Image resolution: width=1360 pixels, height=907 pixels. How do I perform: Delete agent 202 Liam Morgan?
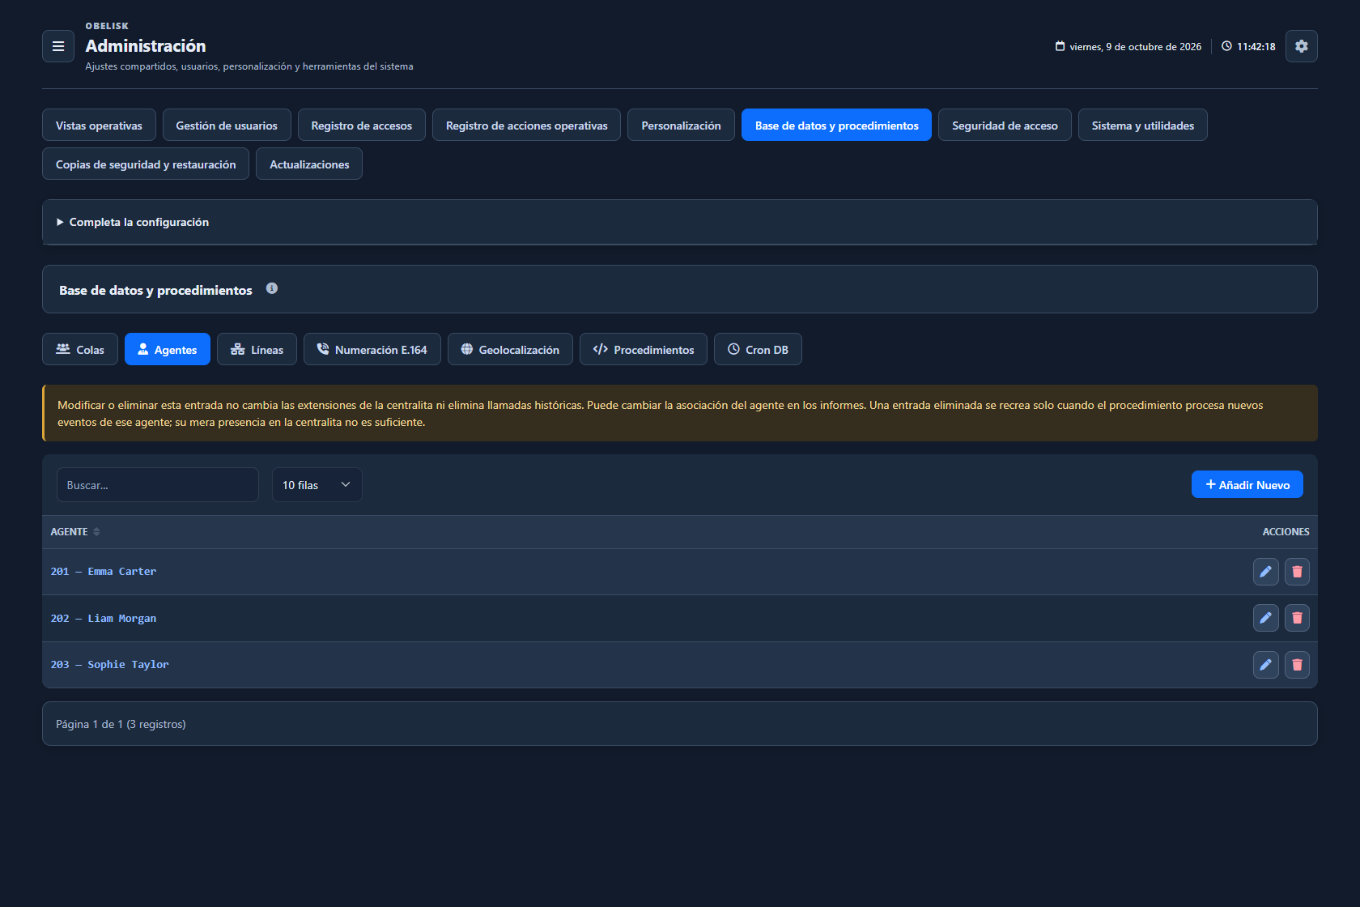click(1297, 618)
